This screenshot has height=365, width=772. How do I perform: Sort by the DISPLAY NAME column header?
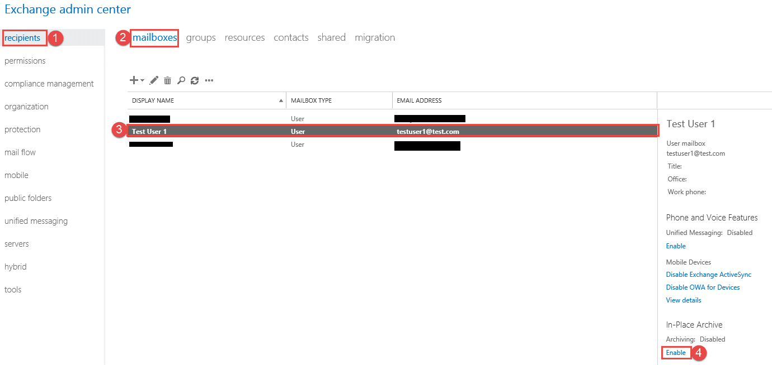pyautogui.click(x=206, y=100)
